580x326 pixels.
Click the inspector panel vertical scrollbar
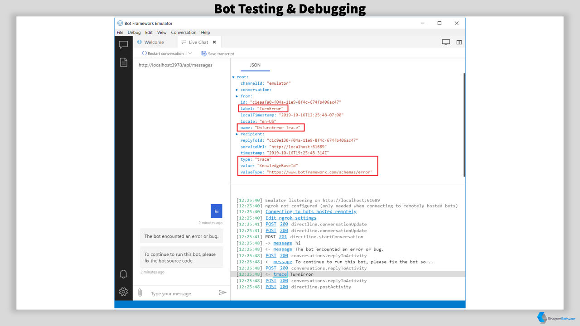(x=464, y=125)
